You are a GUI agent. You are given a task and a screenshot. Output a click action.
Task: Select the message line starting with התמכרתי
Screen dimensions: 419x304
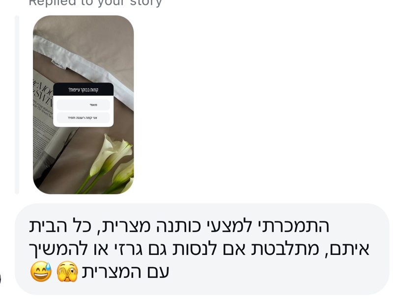179,226
